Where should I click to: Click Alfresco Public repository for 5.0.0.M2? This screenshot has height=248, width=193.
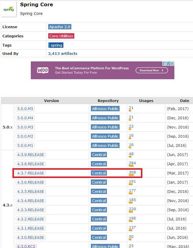pos(105,136)
